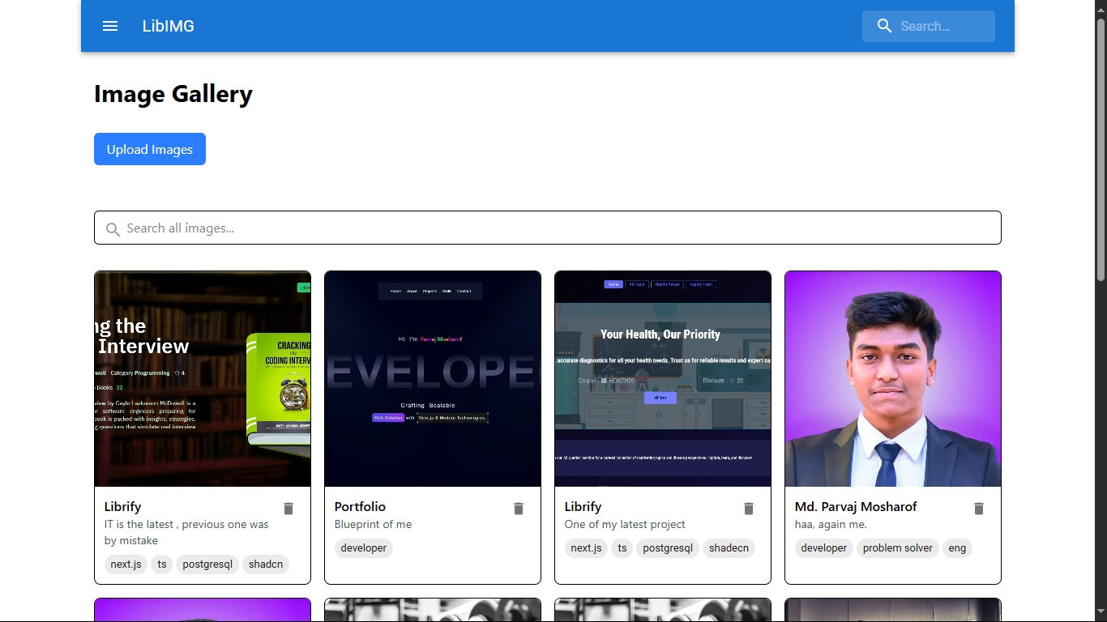
Task: Open the Cracking the Coding Interview thumbnail
Action: (x=203, y=379)
